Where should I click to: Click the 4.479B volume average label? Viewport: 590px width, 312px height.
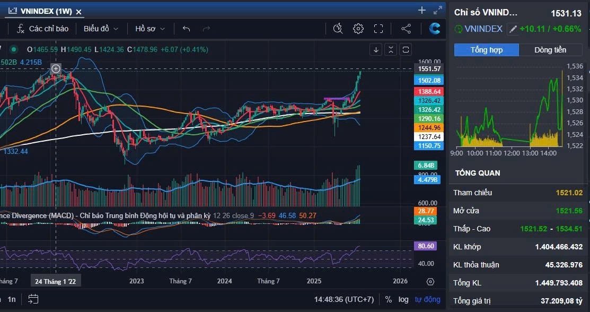(427, 179)
